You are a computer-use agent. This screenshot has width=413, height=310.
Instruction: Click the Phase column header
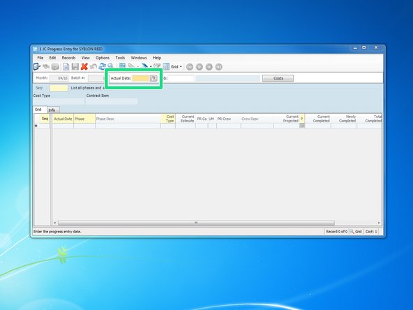pos(84,119)
